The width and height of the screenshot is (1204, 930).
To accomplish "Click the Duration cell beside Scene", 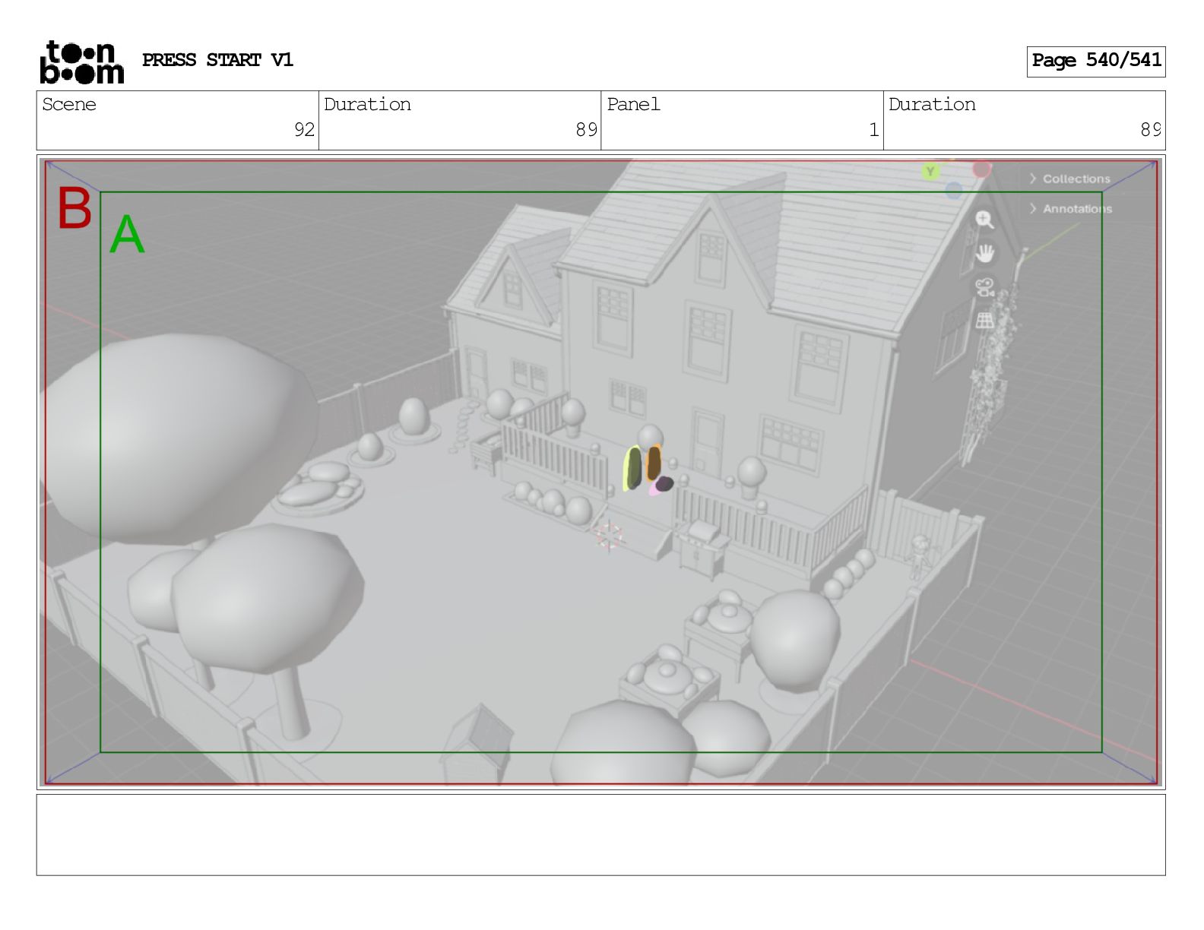I will pyautogui.click(x=460, y=120).
